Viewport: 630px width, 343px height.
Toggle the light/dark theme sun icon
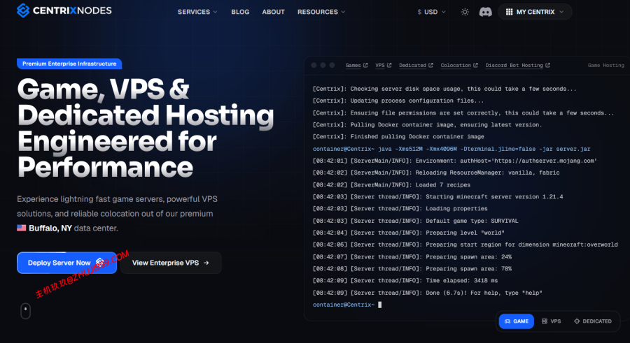465,12
